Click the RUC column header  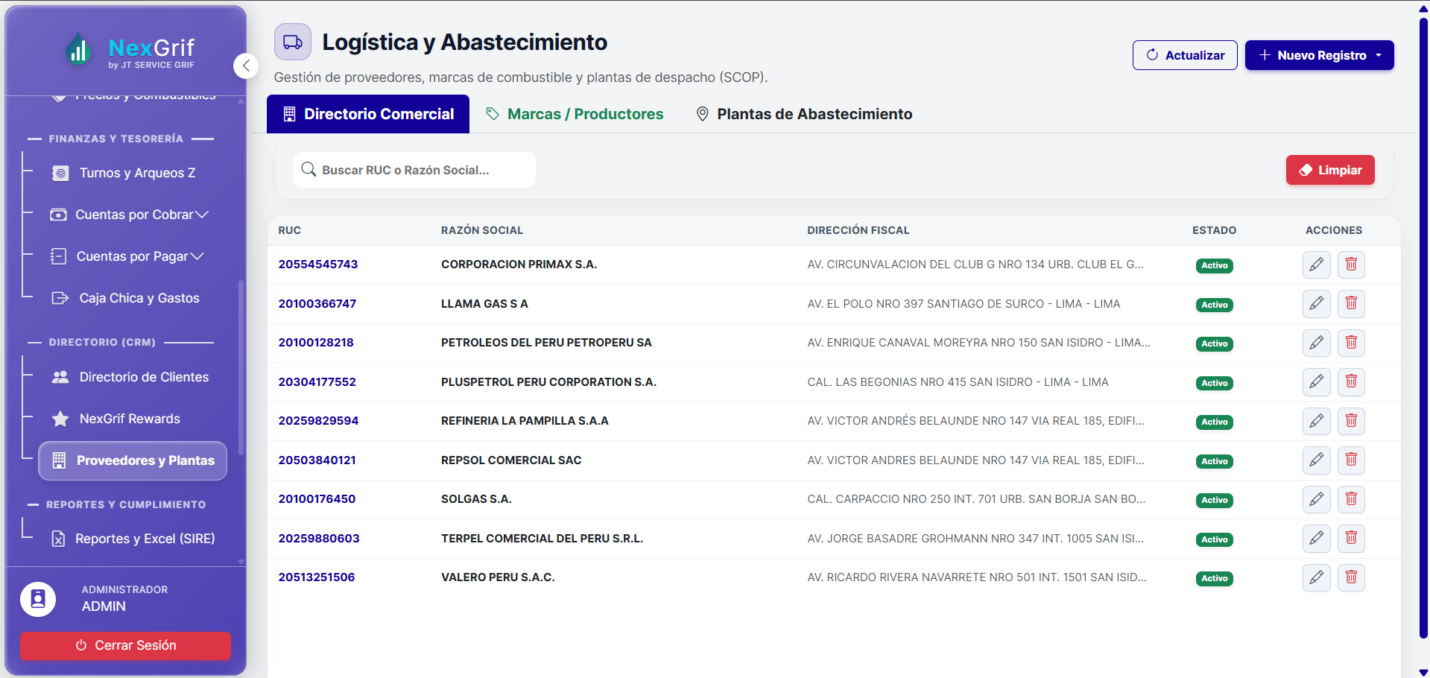290,230
